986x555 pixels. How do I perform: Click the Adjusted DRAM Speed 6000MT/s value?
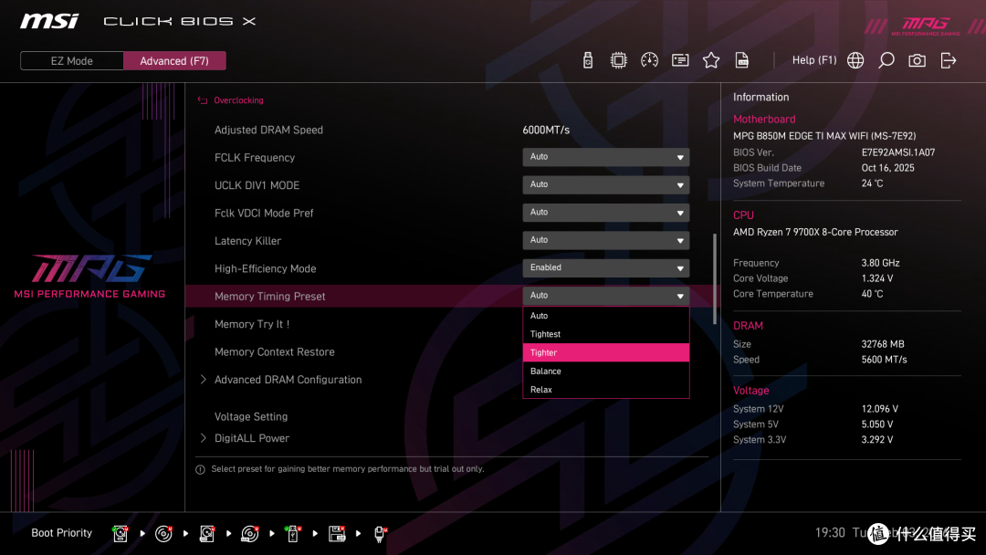pyautogui.click(x=546, y=131)
